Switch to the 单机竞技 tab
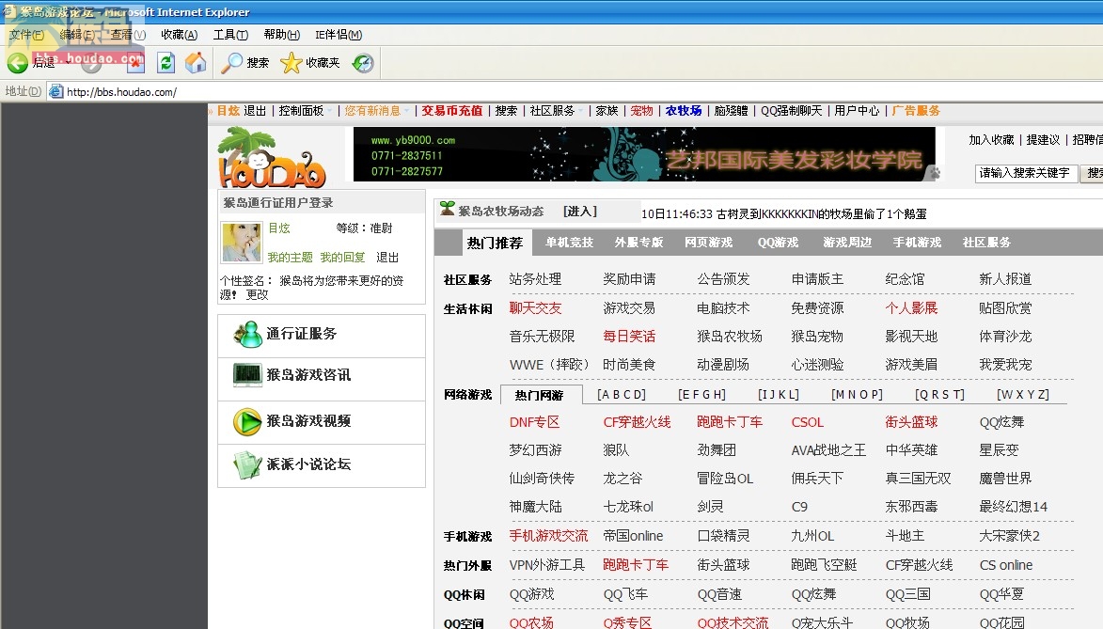The image size is (1103, 629). coord(569,243)
